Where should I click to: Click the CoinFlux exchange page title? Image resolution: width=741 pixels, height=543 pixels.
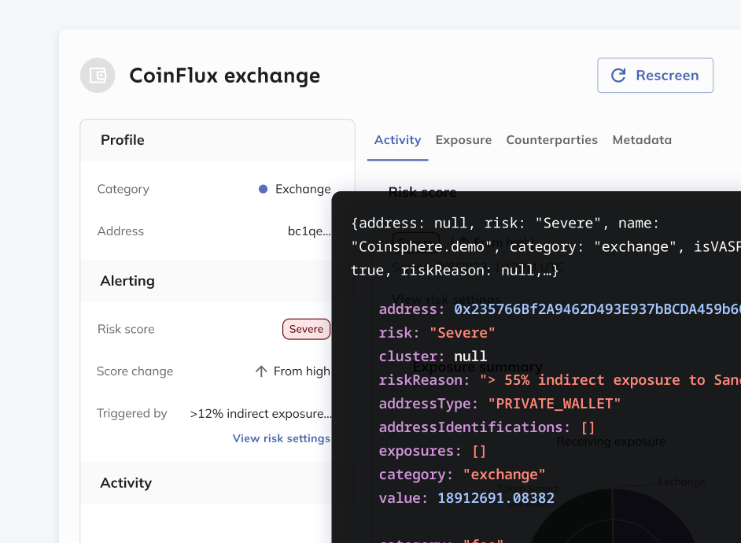224,76
